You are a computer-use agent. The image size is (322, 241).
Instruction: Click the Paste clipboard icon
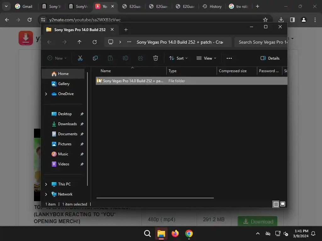click(110, 58)
